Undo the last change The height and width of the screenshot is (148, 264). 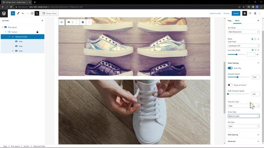(23, 13)
